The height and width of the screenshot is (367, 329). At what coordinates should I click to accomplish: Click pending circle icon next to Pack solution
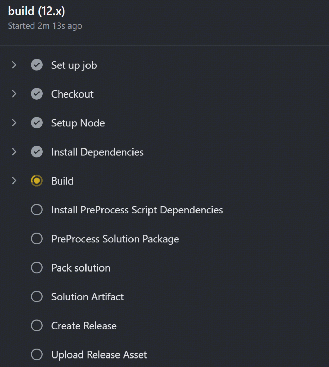37,267
